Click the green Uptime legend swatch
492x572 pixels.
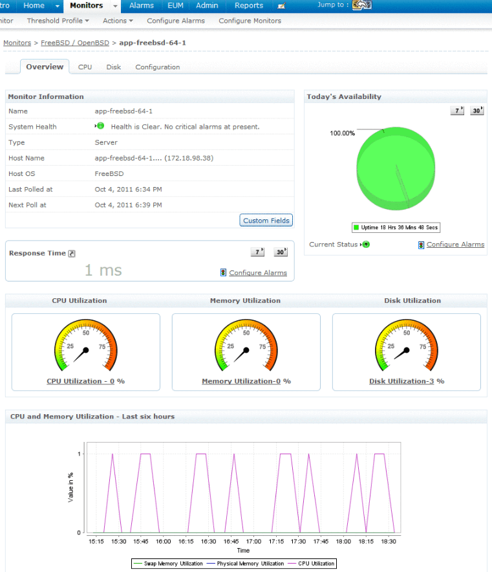click(x=356, y=228)
